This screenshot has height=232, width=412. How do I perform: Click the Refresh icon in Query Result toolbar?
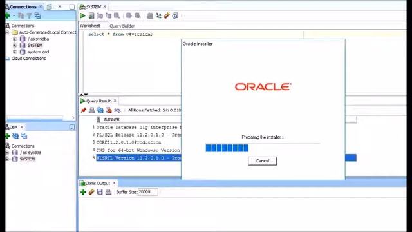point(100,110)
